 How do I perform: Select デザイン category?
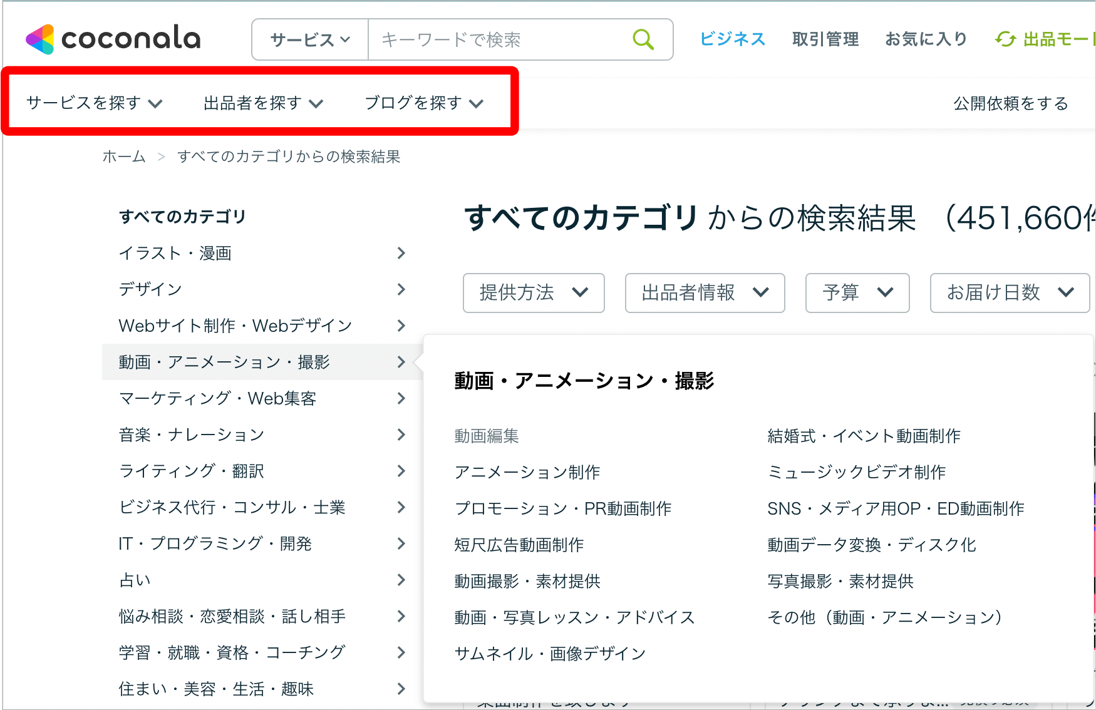[262, 289]
